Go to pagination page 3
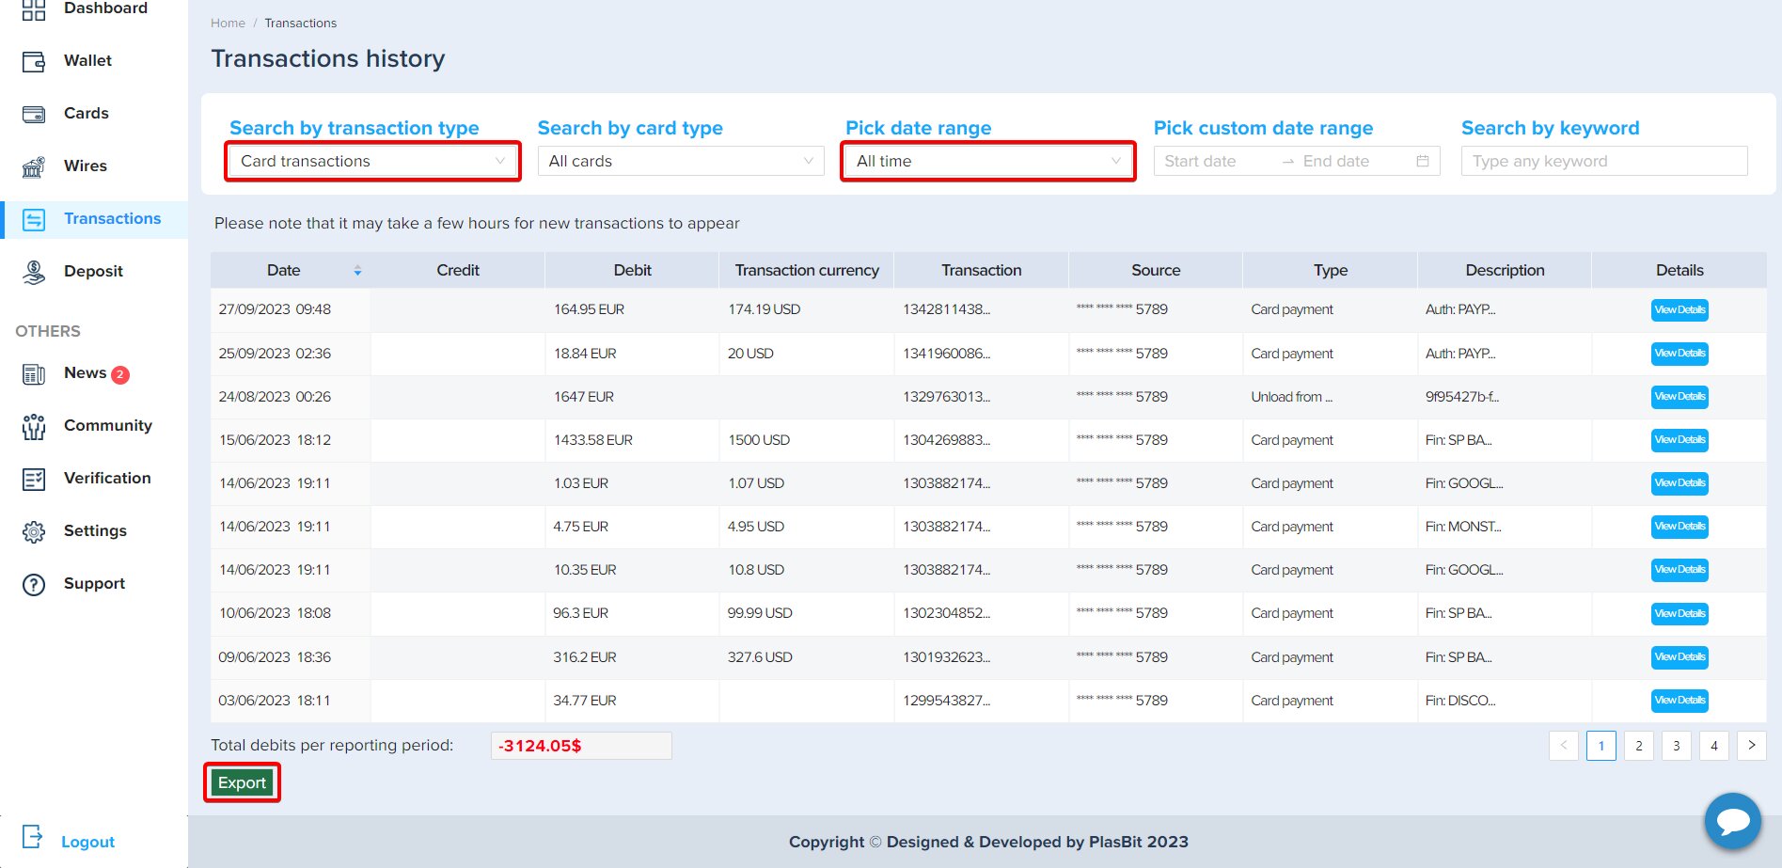 (x=1677, y=746)
